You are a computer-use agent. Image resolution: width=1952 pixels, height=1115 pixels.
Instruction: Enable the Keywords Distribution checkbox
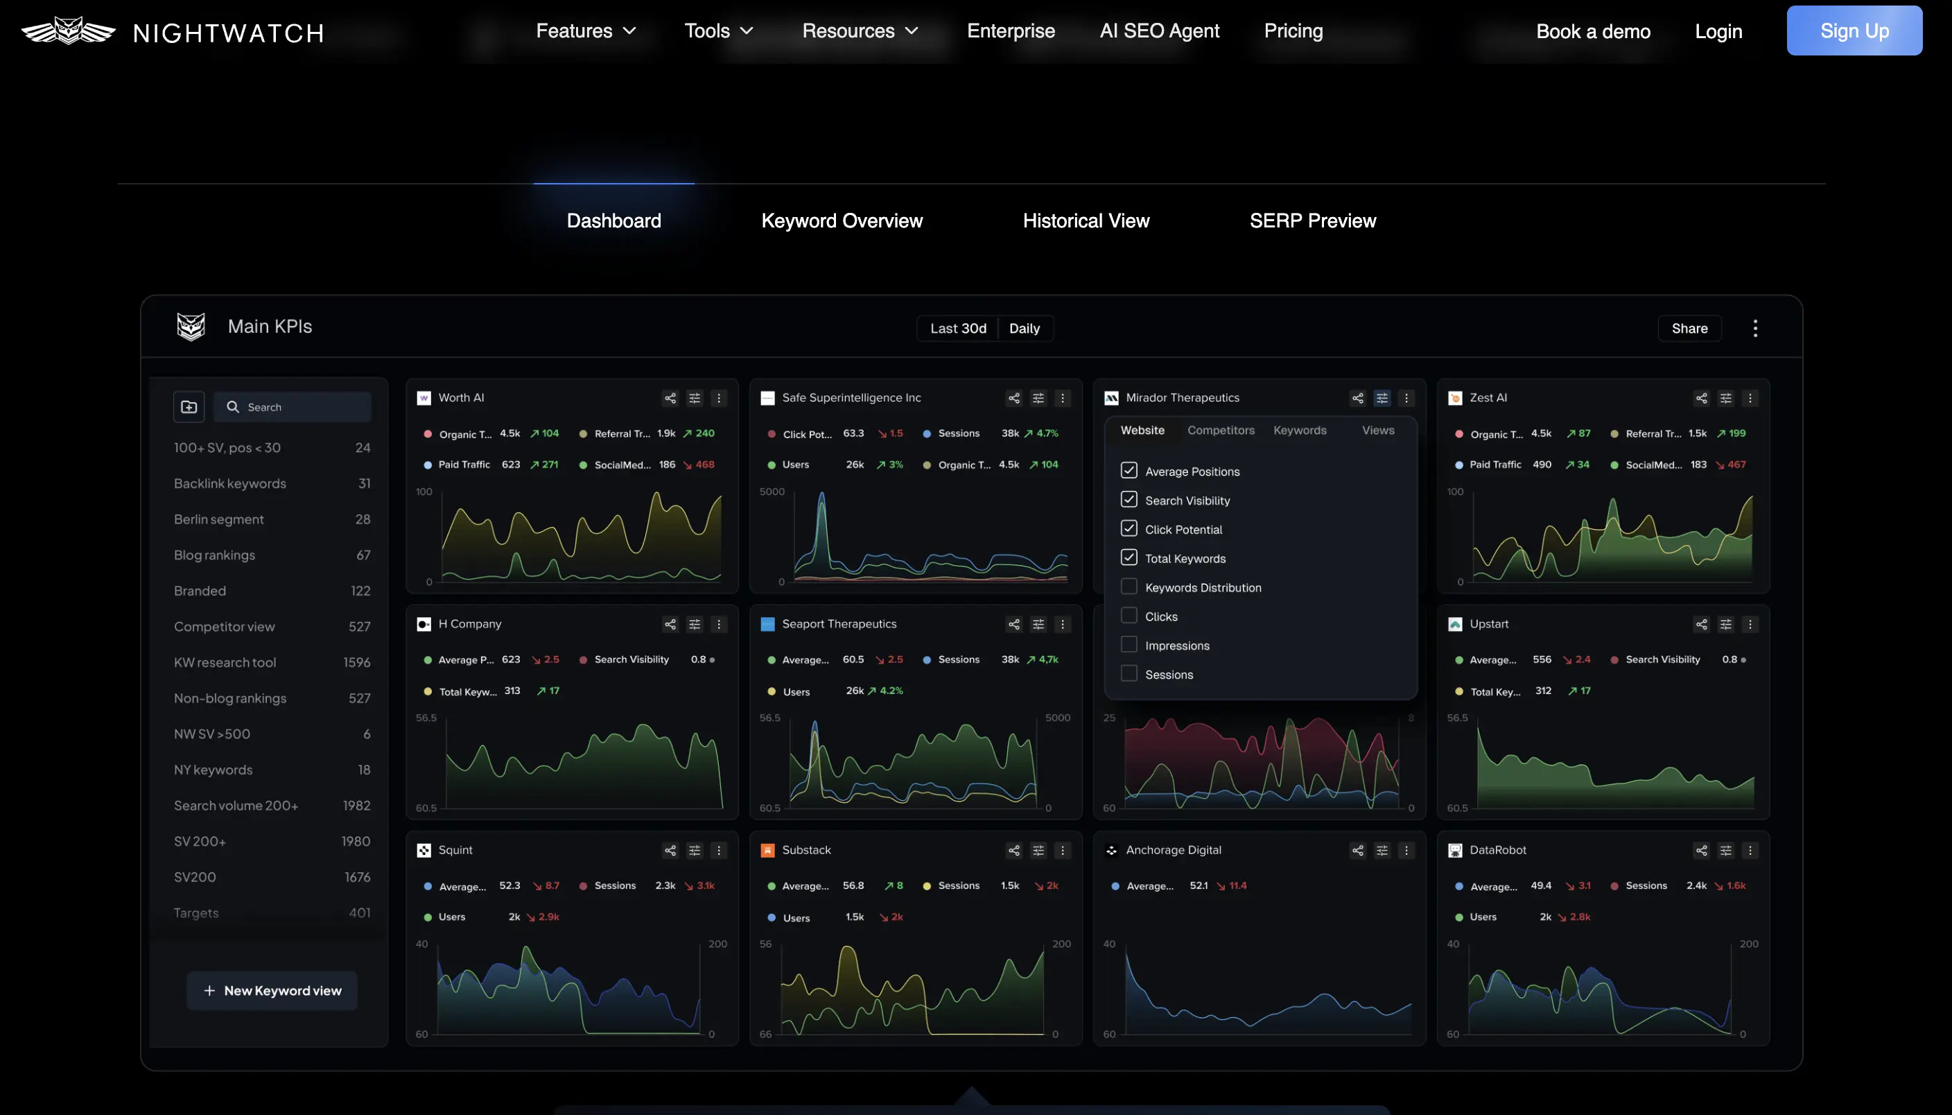pos(1128,587)
